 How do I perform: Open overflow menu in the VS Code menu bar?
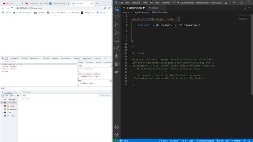pos(174,3)
